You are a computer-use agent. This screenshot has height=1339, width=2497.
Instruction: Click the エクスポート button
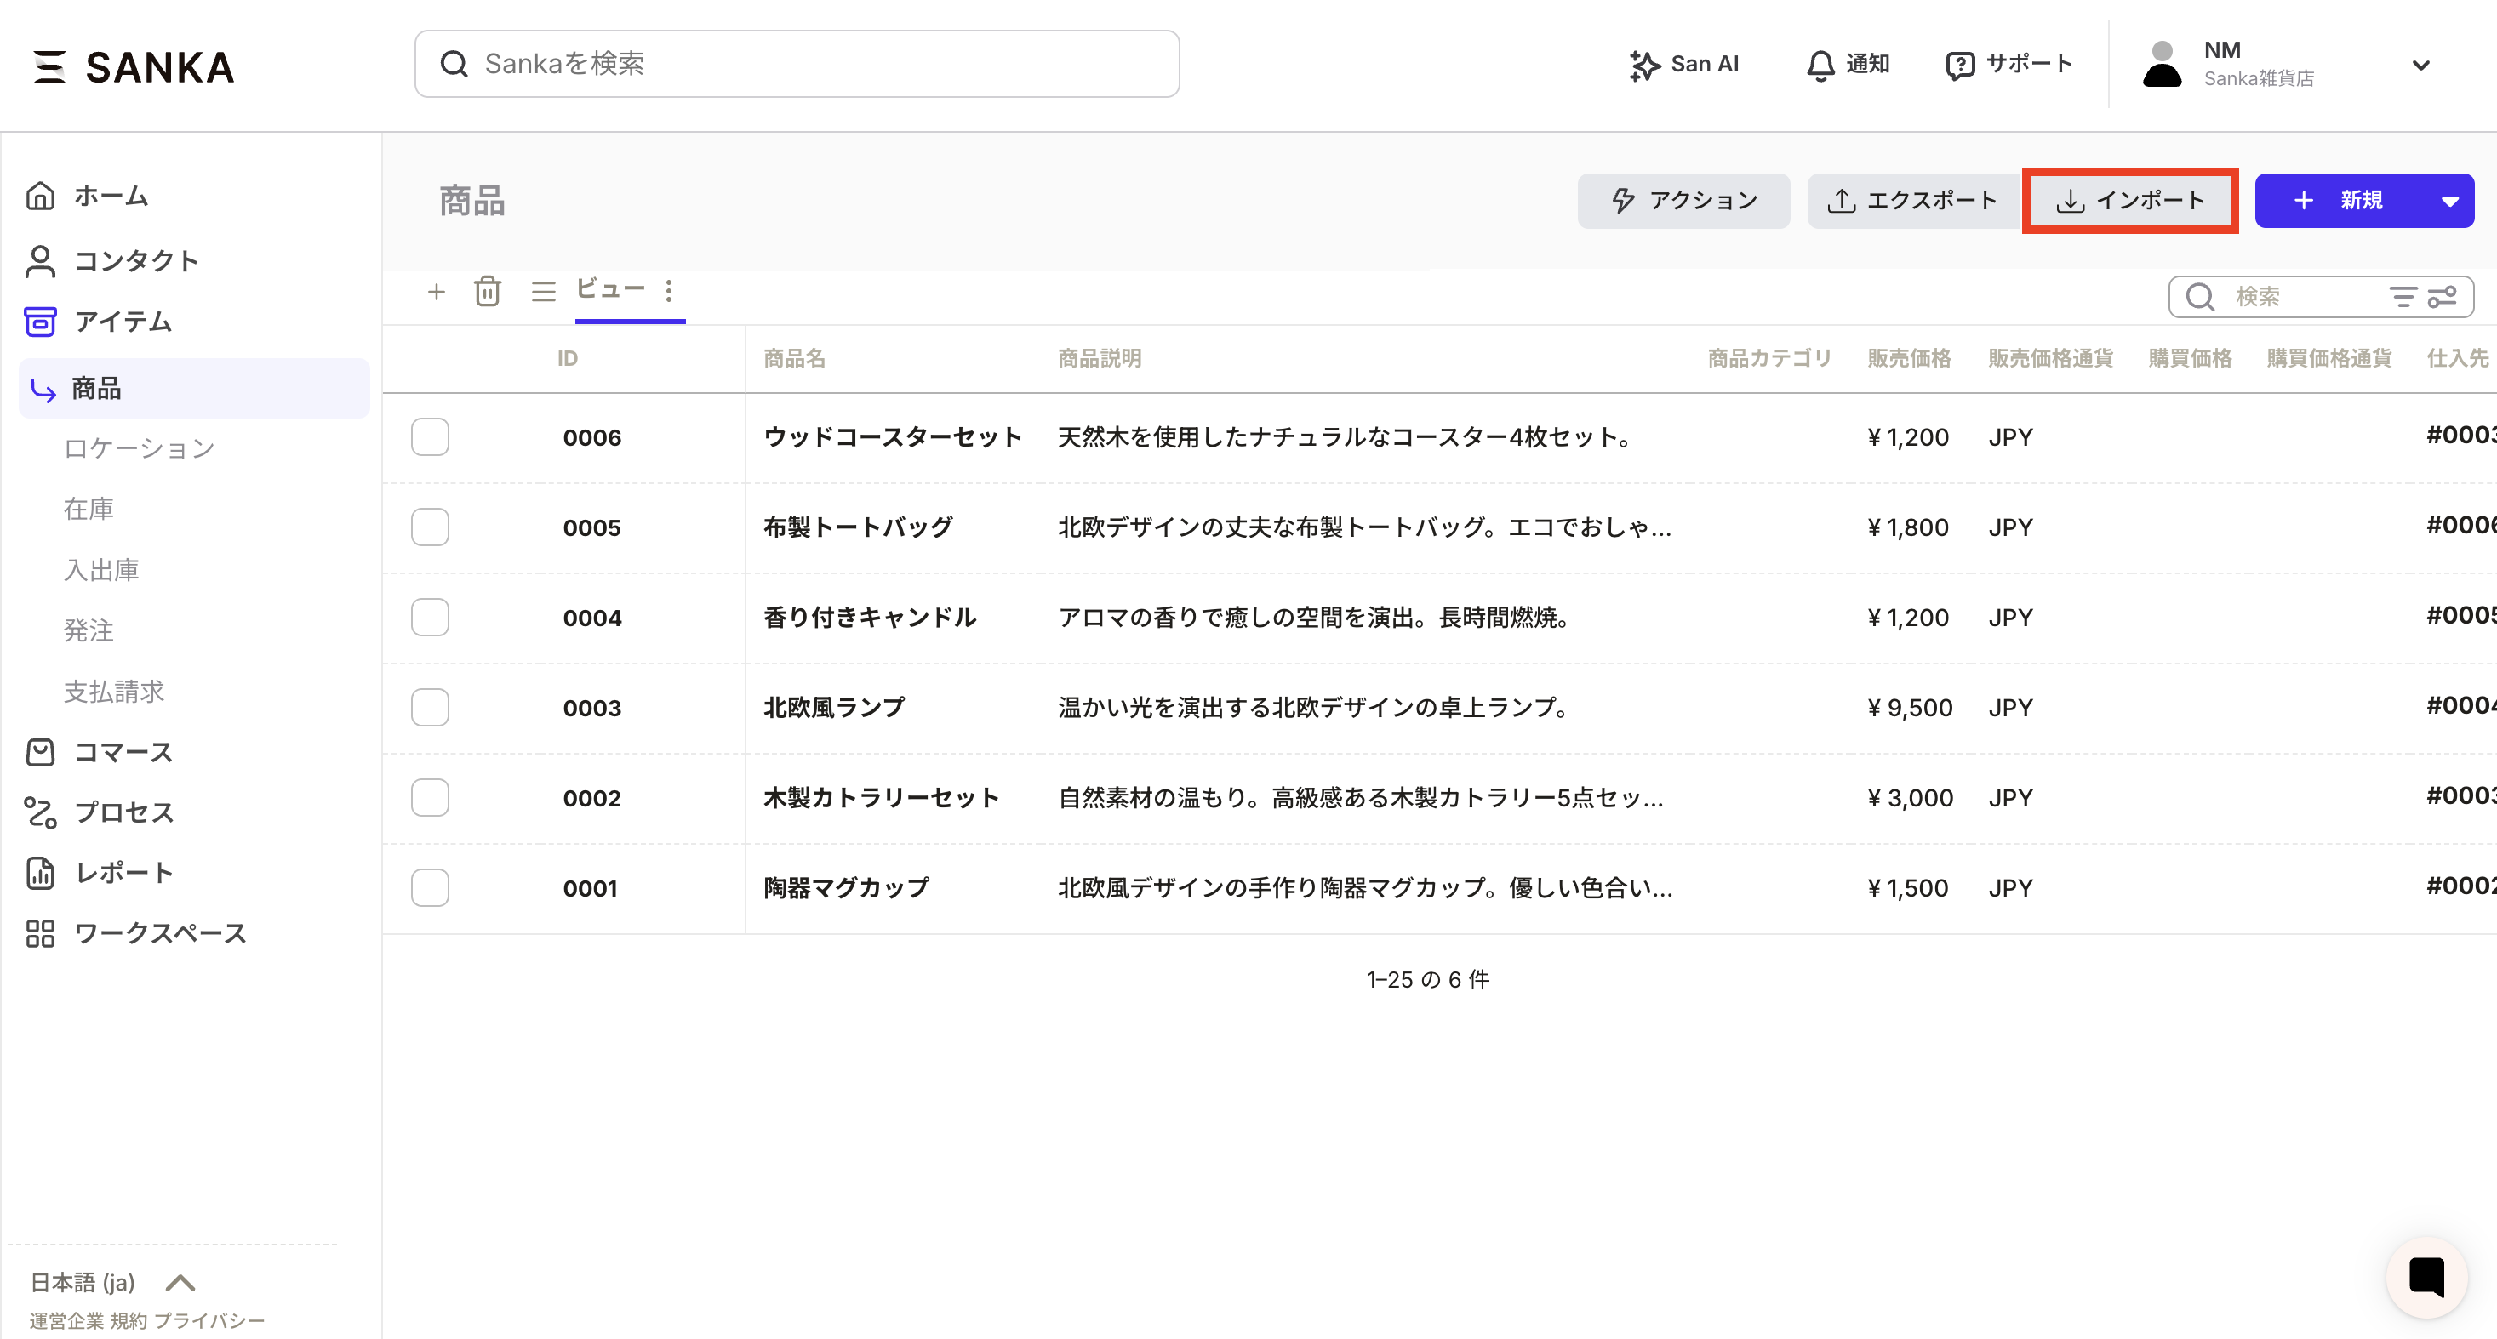coord(1911,201)
